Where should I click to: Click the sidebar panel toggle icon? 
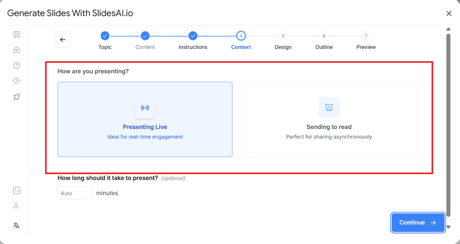pos(17,34)
